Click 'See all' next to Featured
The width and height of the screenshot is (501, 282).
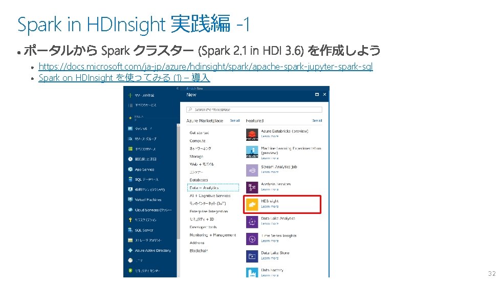[317, 121]
